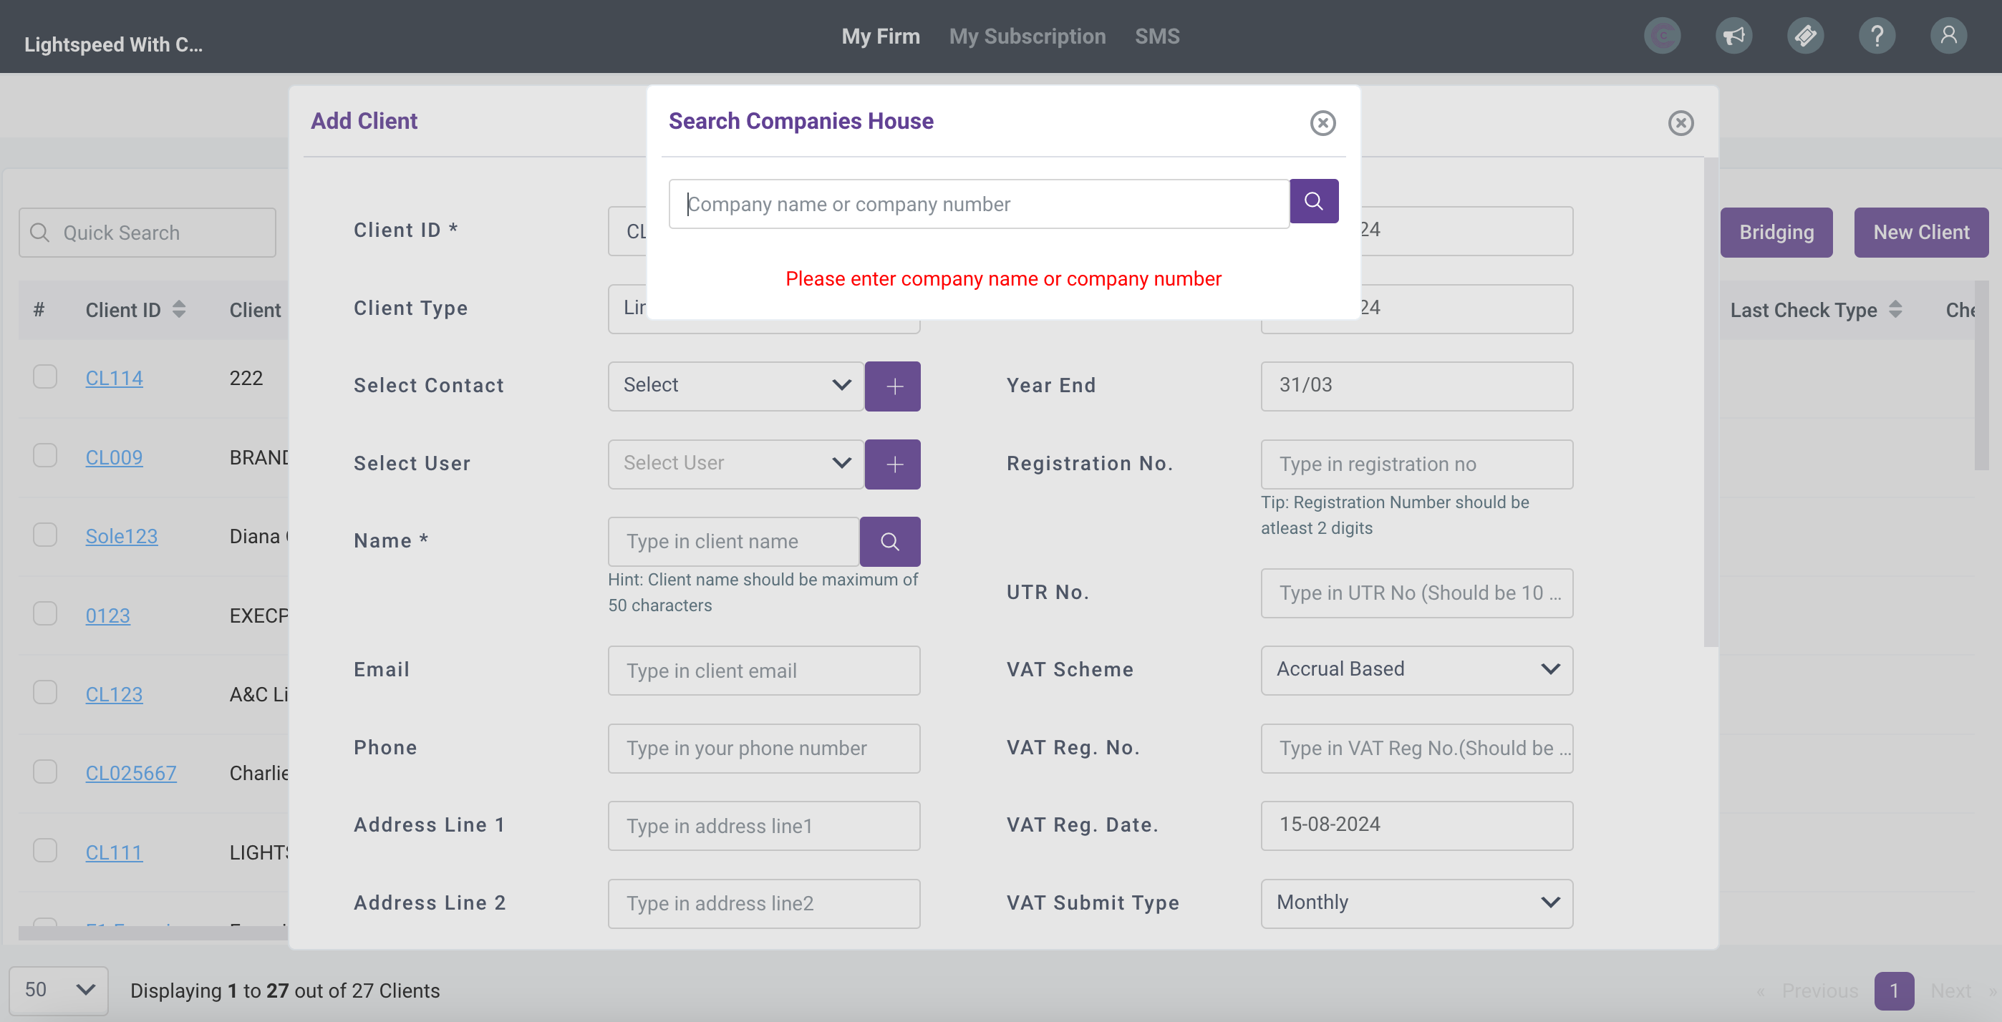Switch to My Subscription tab
Image resolution: width=2002 pixels, height=1022 pixels.
click(1027, 36)
